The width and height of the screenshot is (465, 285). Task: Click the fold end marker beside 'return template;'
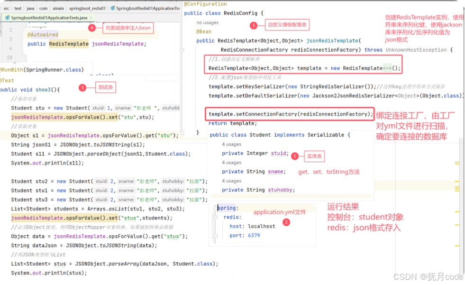pyautogui.click(x=182, y=132)
